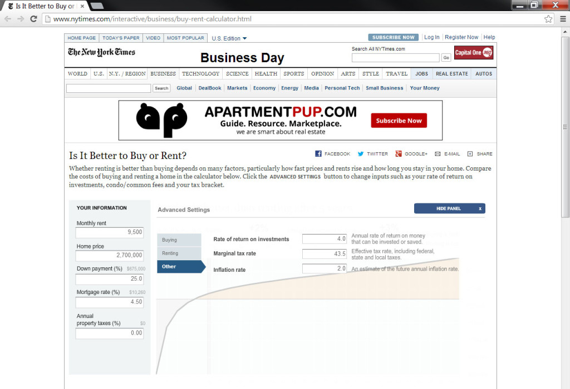
Task: Share the article on Google+
Action: (x=411, y=153)
